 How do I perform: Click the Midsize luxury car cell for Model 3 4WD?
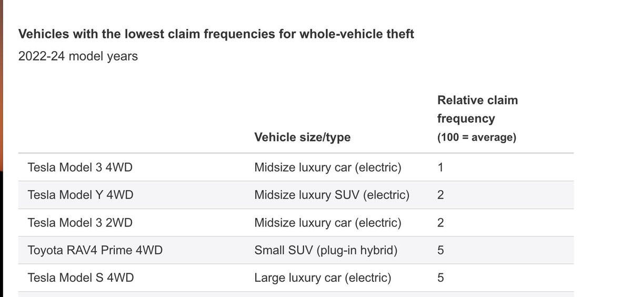click(x=327, y=167)
